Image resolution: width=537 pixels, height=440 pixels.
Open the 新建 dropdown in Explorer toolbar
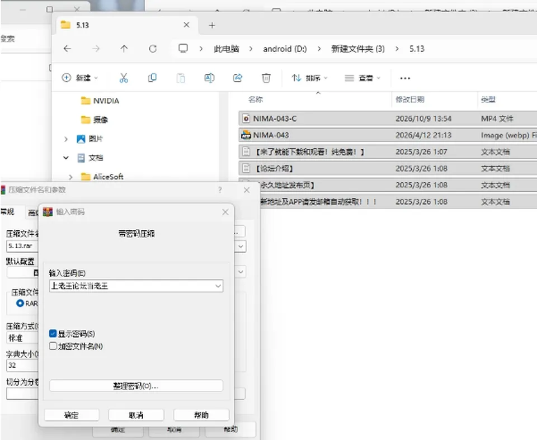pos(80,78)
